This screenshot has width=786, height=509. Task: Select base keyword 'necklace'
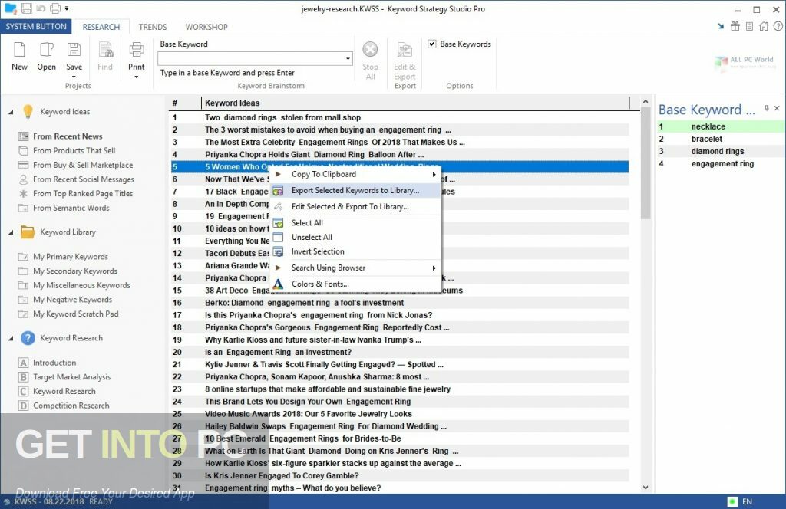[x=708, y=126]
